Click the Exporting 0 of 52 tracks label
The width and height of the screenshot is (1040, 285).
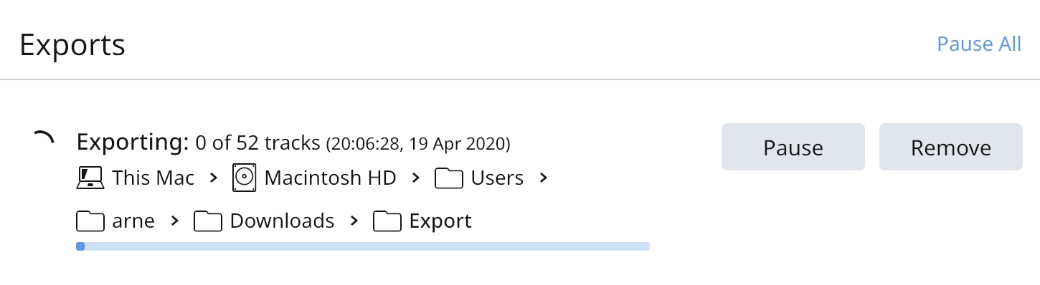tap(198, 143)
